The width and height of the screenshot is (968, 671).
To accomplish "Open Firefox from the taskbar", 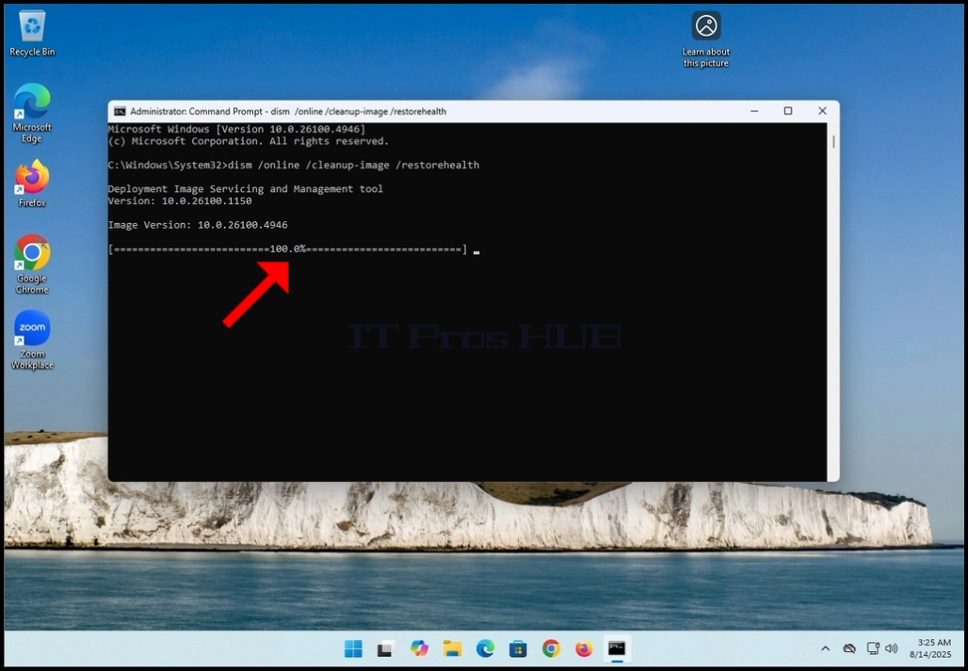I will 584,648.
